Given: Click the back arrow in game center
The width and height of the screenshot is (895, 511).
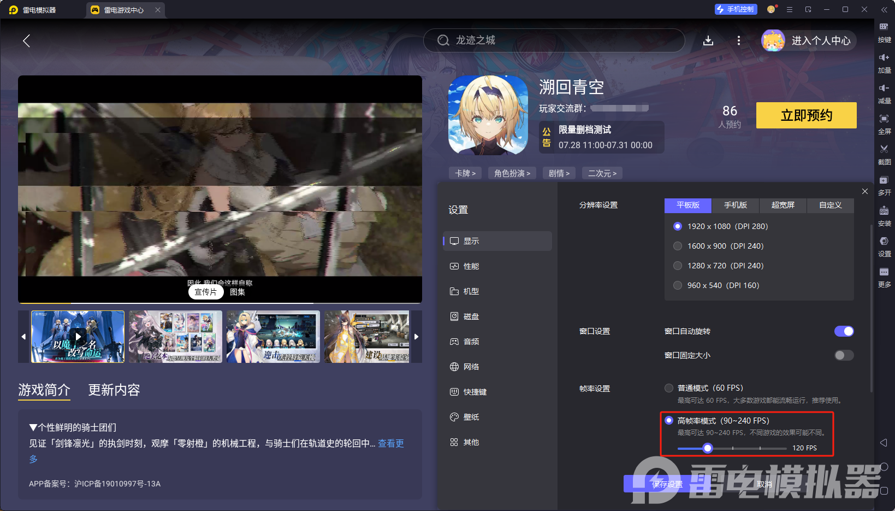Looking at the screenshot, I should [x=26, y=40].
